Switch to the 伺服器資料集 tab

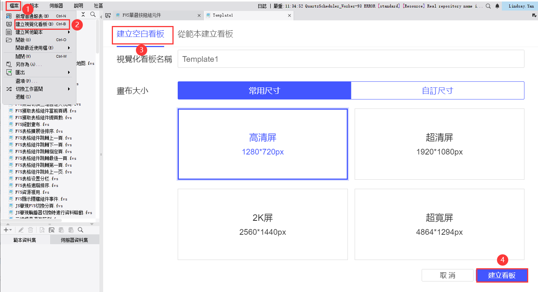[75, 240]
